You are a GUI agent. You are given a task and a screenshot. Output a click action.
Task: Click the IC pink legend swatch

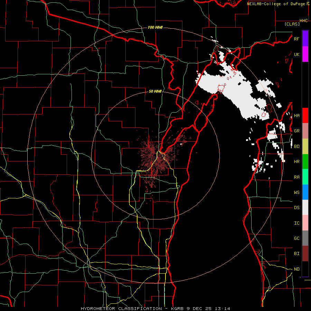(x=305, y=223)
